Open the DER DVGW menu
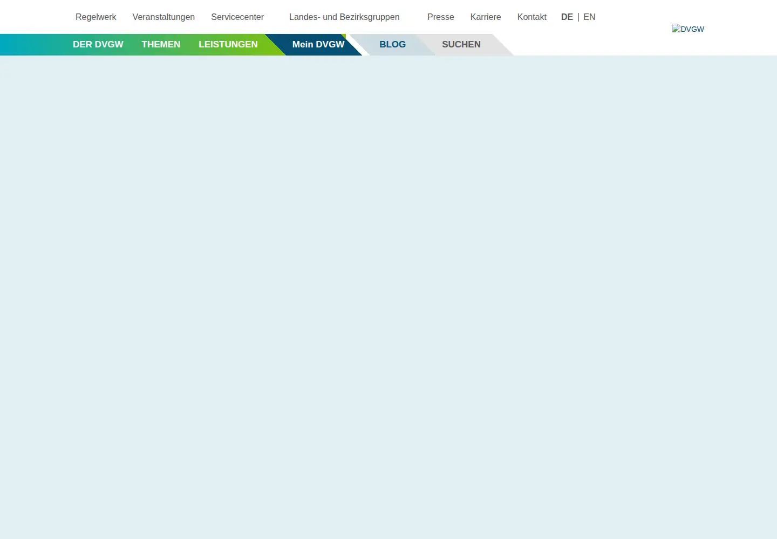Image resolution: width=777 pixels, height=539 pixels. click(98, 45)
